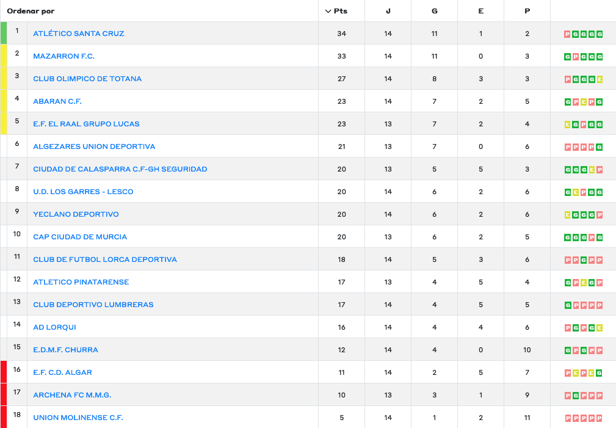This screenshot has height=428, width=616.
Task: Sort by the E column header
Action: [x=481, y=11]
